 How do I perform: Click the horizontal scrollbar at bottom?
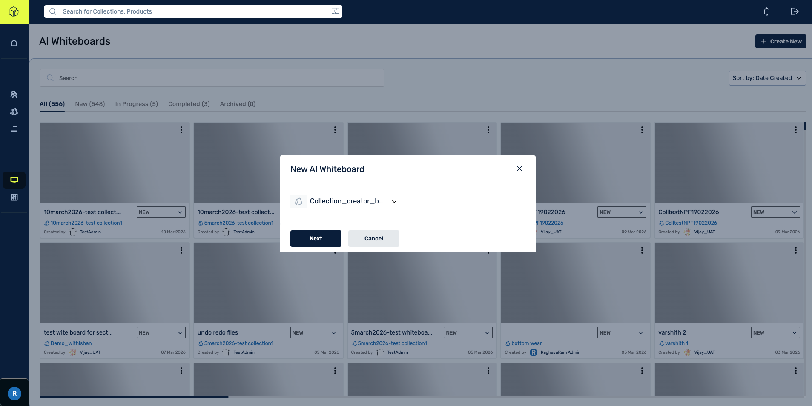click(134, 397)
